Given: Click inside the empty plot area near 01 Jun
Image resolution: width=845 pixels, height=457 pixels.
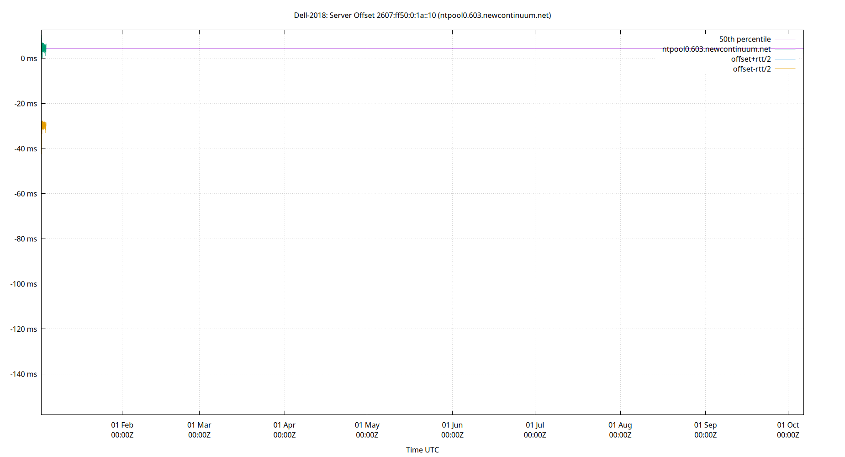Looking at the screenshot, I should click(452, 228).
